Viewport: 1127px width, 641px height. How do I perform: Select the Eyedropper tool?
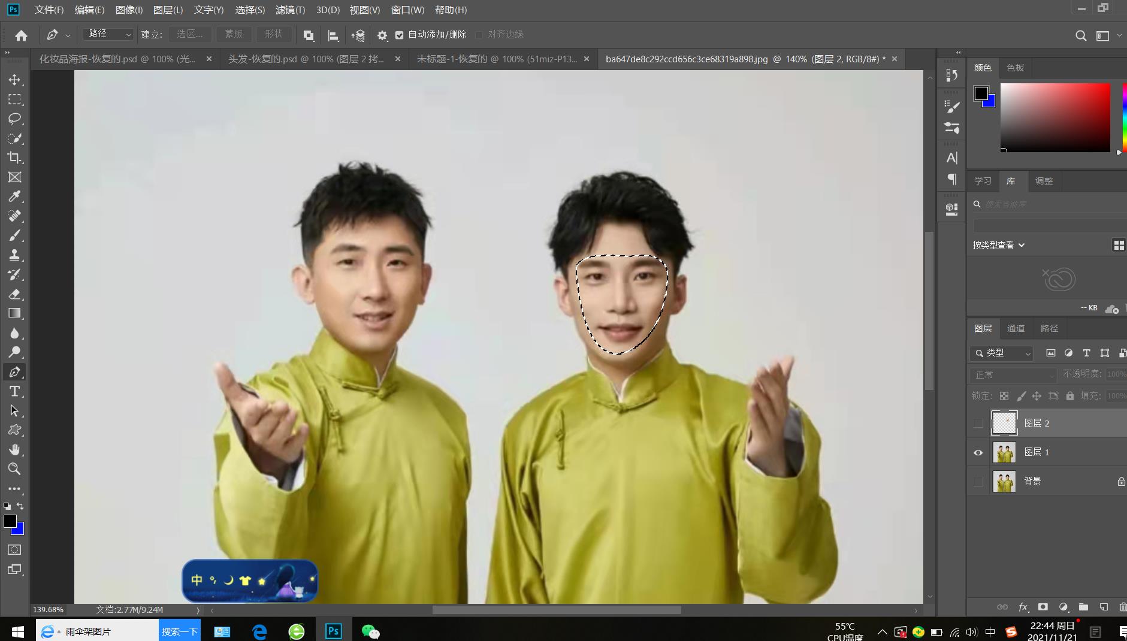point(14,196)
